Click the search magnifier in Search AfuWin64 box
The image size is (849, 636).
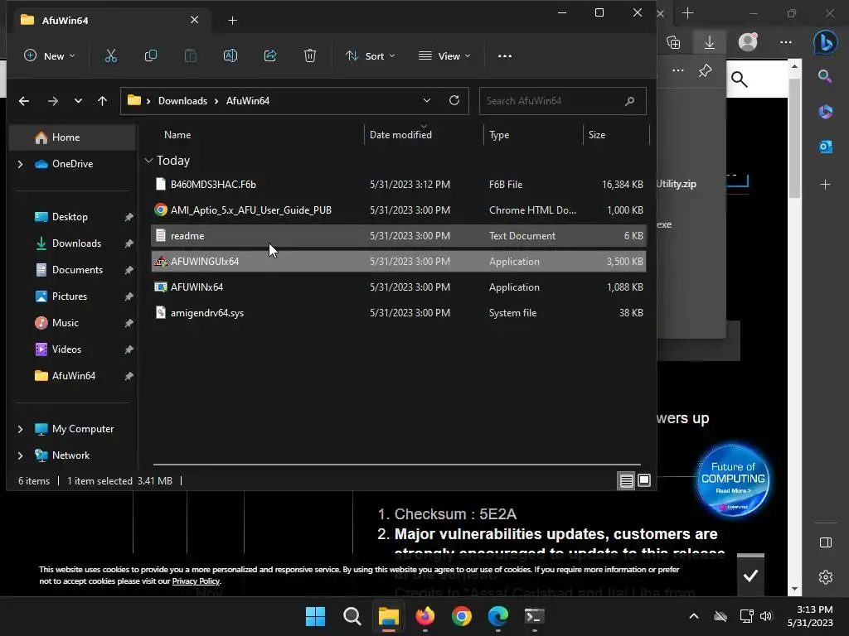pos(629,101)
